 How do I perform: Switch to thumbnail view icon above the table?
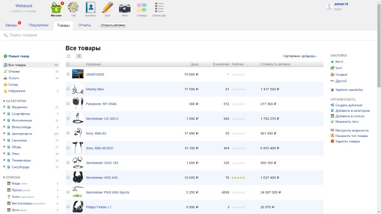tap(69, 56)
